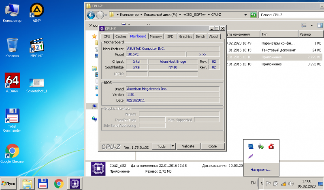Select the Текстовый документ file row
The image size is (324, 190).
point(274,50)
